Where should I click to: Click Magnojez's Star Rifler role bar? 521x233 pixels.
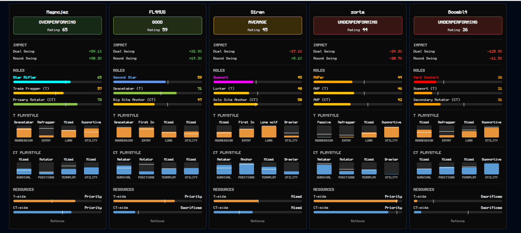(57, 82)
